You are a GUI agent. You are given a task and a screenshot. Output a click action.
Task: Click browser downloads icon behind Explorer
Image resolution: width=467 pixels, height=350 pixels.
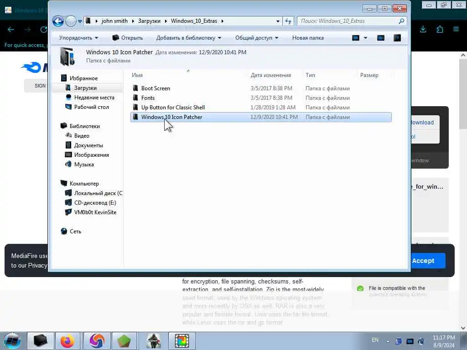pos(423,30)
